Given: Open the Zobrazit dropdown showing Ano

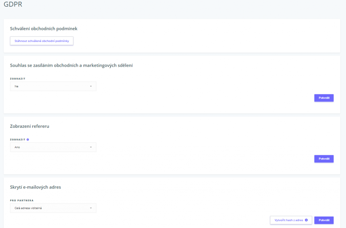Looking at the screenshot, I should point(53,147).
